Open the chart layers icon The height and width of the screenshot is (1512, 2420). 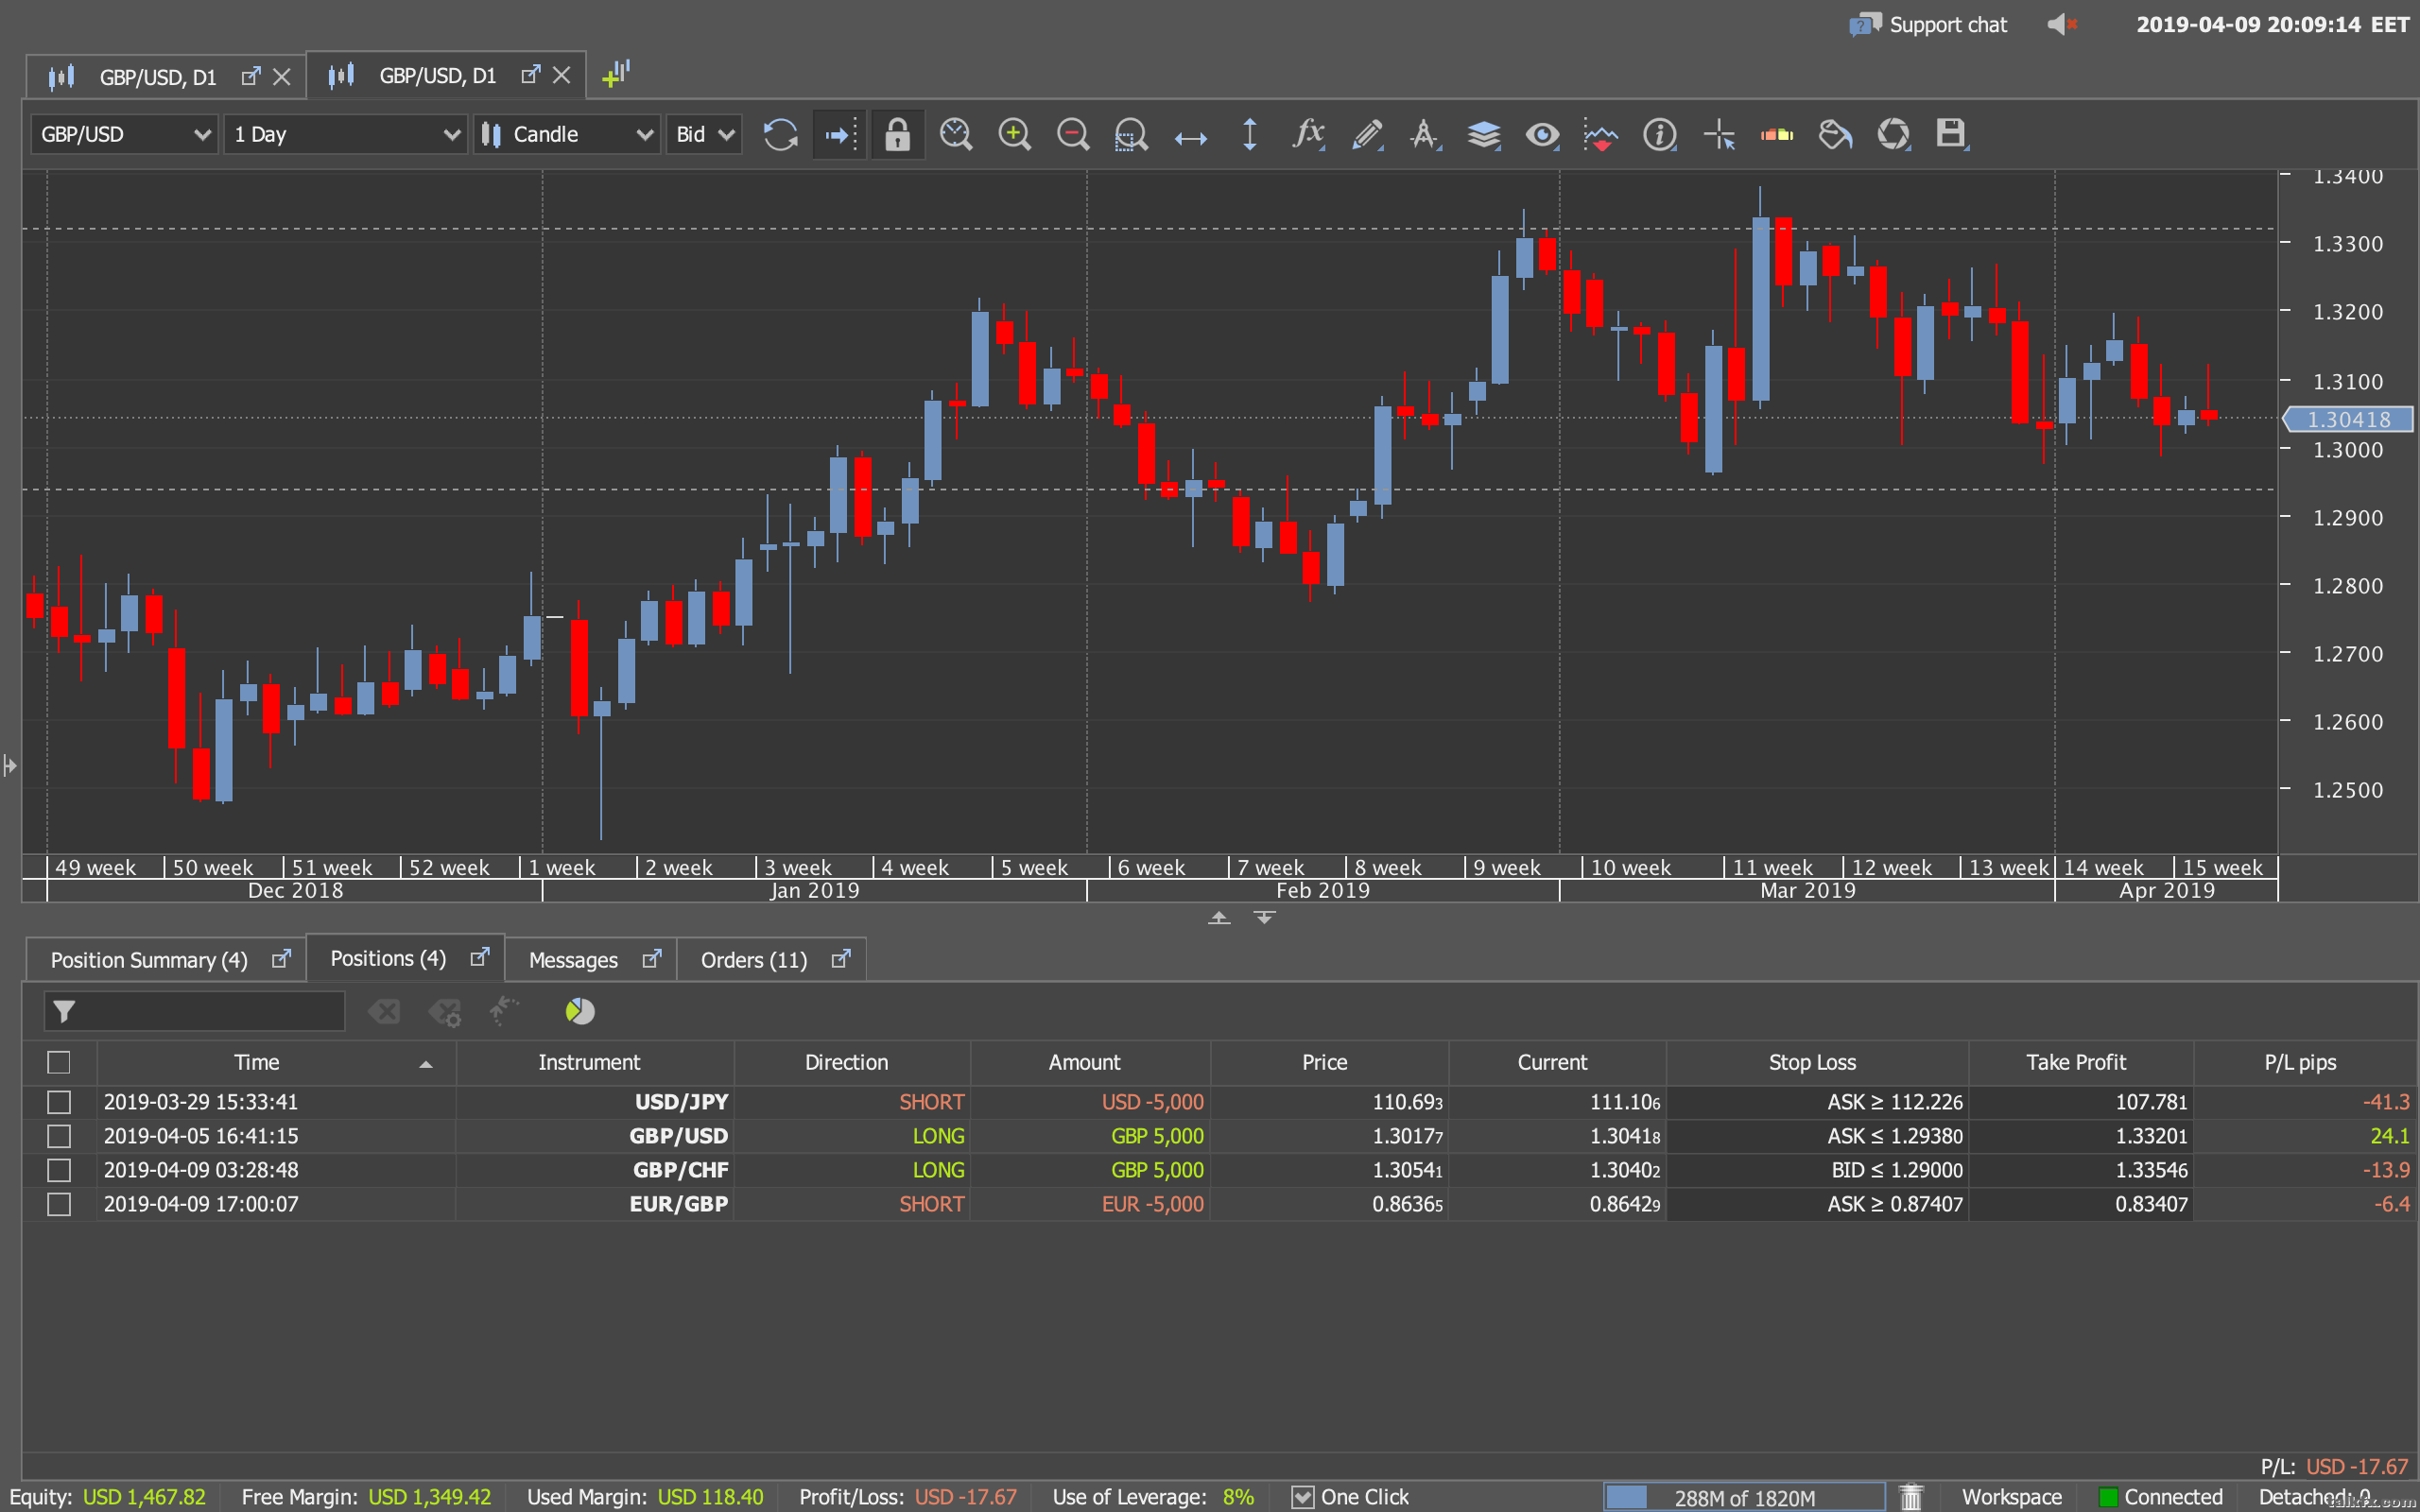click(1484, 134)
